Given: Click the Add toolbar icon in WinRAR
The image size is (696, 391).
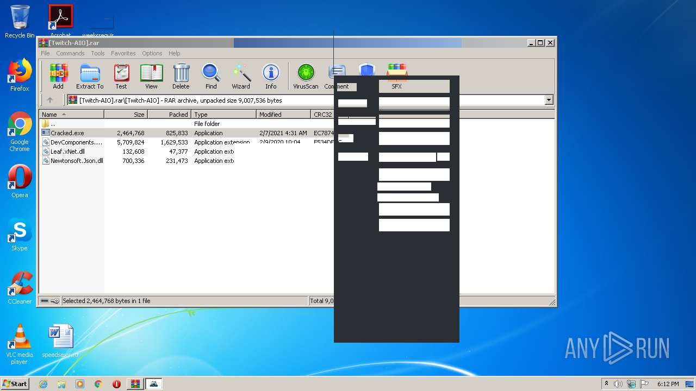Looking at the screenshot, I should coord(58,76).
